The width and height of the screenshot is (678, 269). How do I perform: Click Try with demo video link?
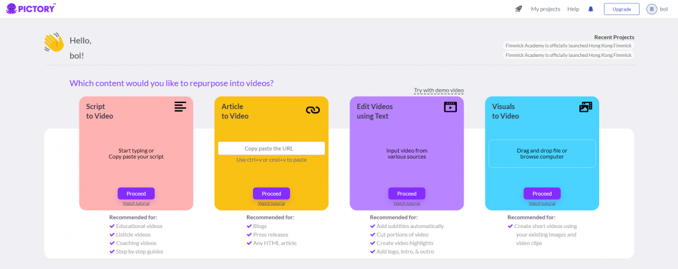[438, 91]
